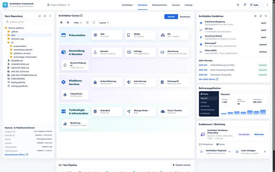Open the Aufträge domain card
275x172 pixels.
(140, 52)
